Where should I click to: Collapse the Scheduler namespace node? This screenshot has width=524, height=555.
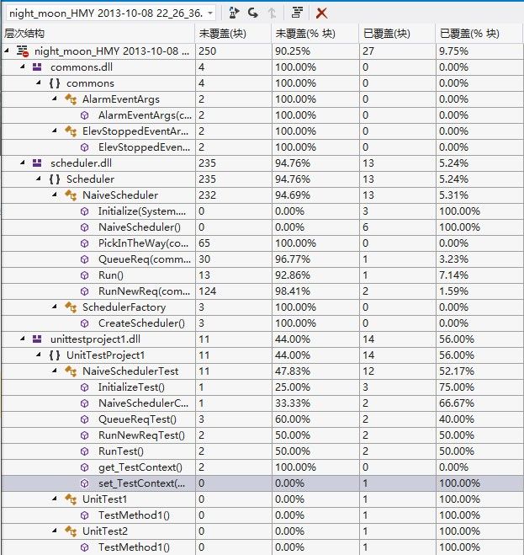coord(39,179)
